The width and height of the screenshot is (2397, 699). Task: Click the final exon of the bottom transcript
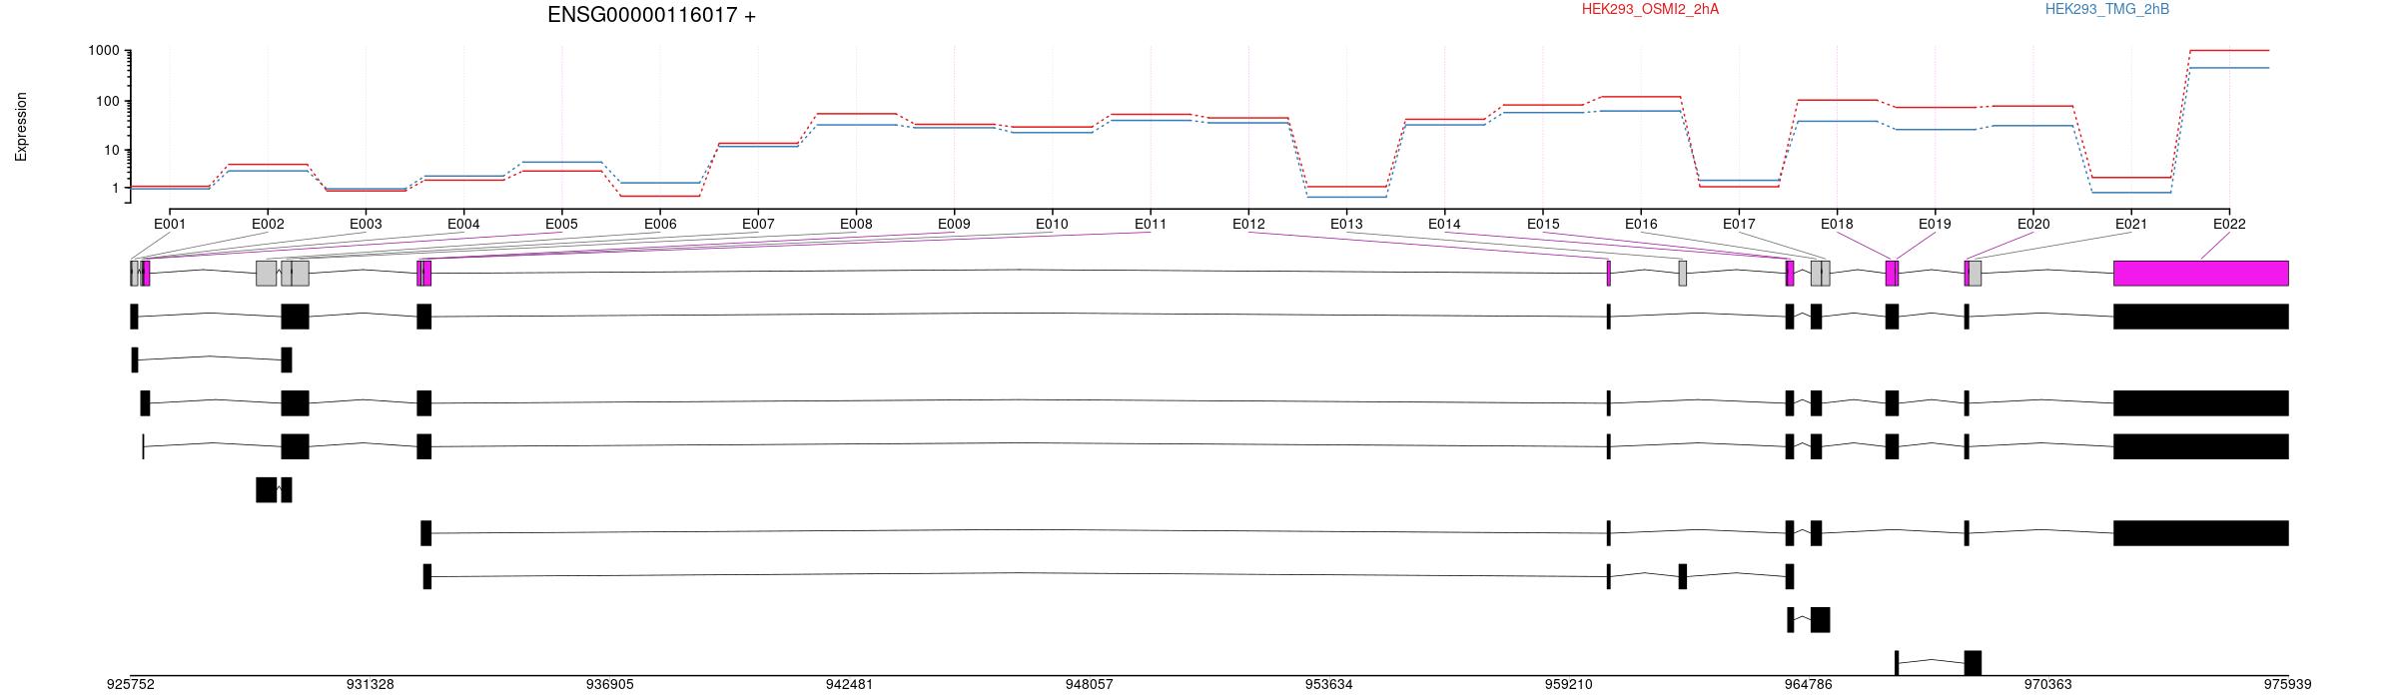(x=1973, y=663)
